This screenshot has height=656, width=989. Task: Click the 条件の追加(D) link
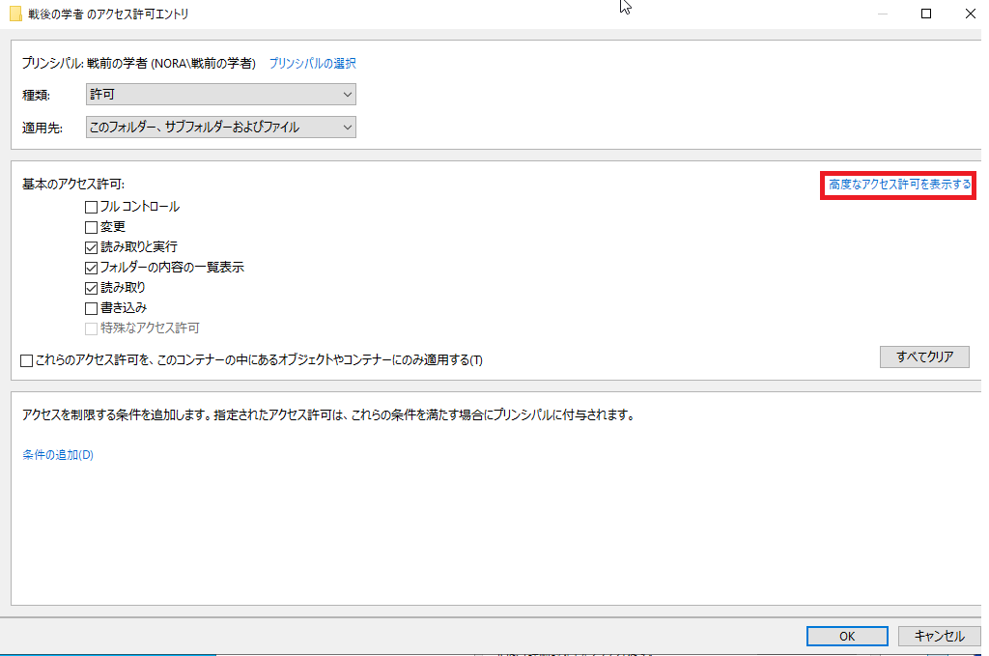(58, 455)
